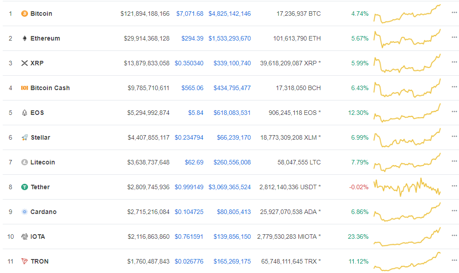Click XRP's price $0.350340 link
This screenshot has height=273, width=459.
(189, 63)
